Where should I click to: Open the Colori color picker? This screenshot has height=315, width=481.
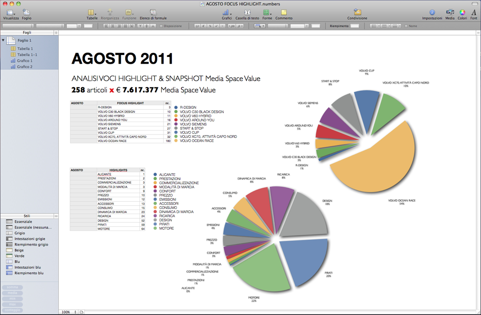tap(462, 13)
